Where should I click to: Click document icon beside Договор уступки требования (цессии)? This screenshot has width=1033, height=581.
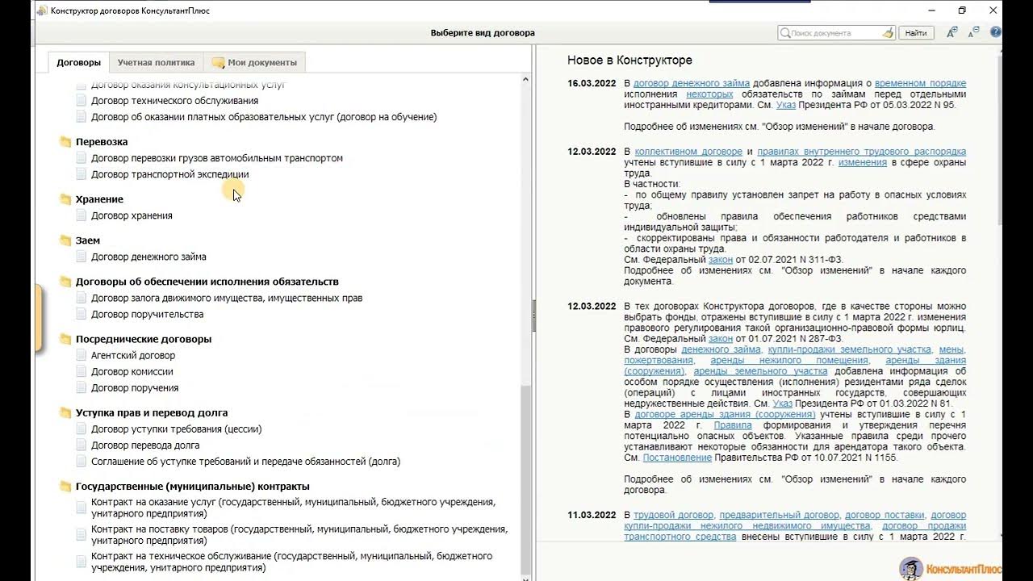(81, 428)
